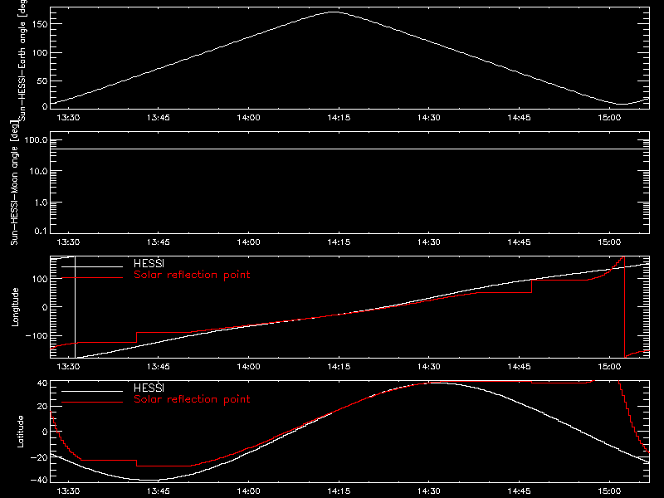Click the red legend line in Longitude plot
This screenshot has height=498, width=664.
click(x=92, y=278)
